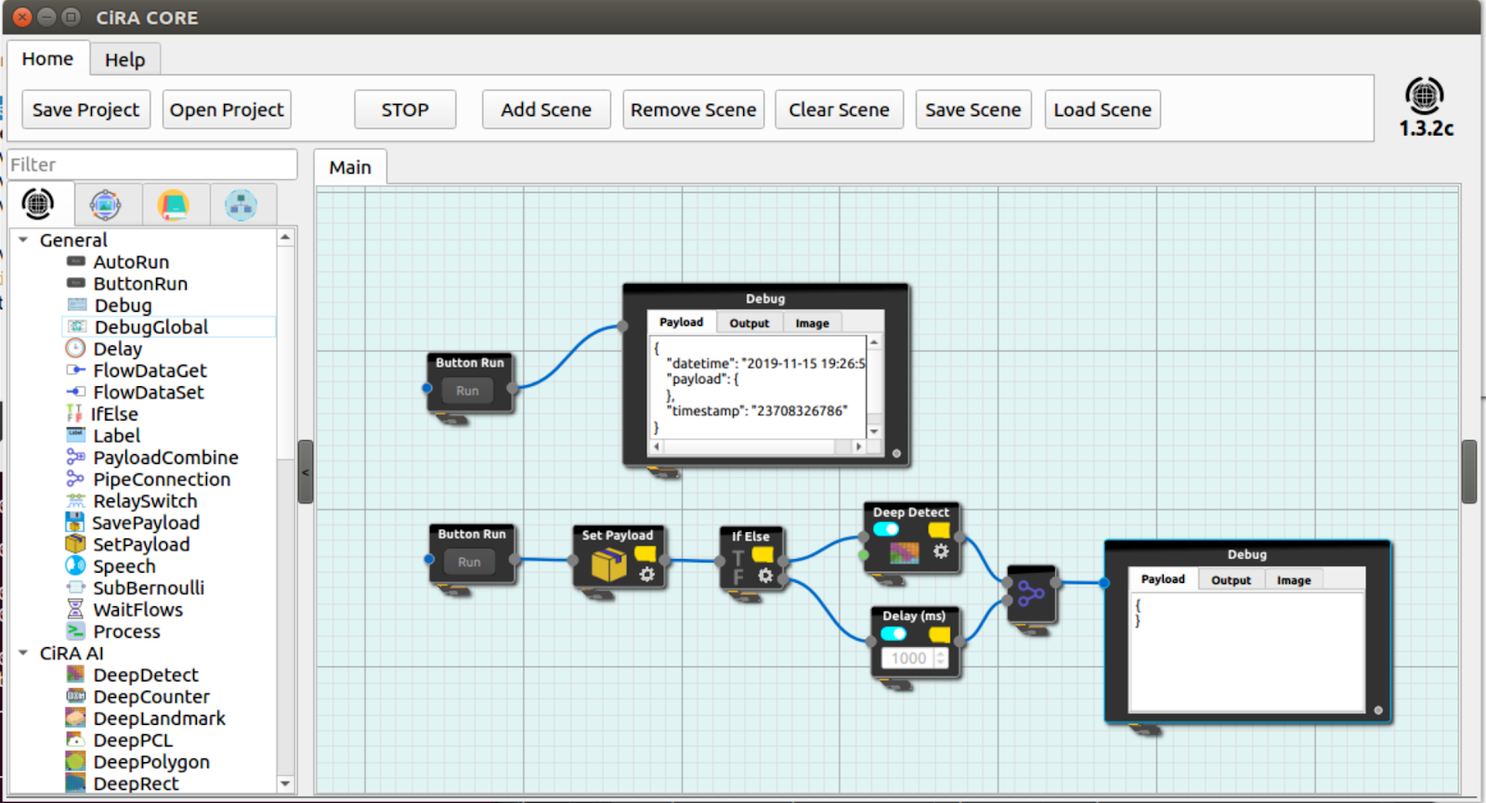Select Label in the node tree

coord(117,435)
